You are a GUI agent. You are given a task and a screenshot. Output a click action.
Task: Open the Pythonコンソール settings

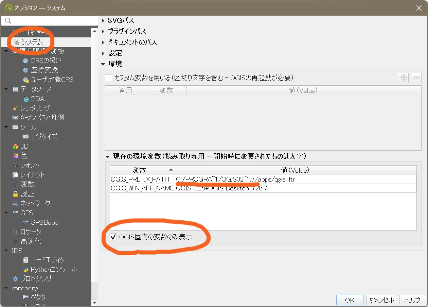pyautogui.click(x=47, y=269)
